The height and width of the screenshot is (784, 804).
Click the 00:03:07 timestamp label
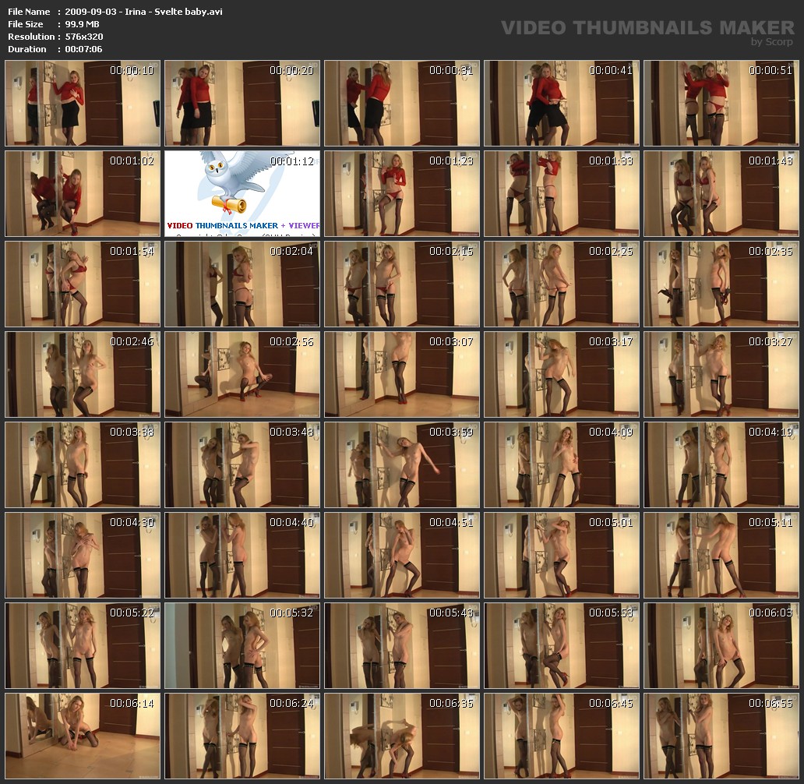coord(450,341)
